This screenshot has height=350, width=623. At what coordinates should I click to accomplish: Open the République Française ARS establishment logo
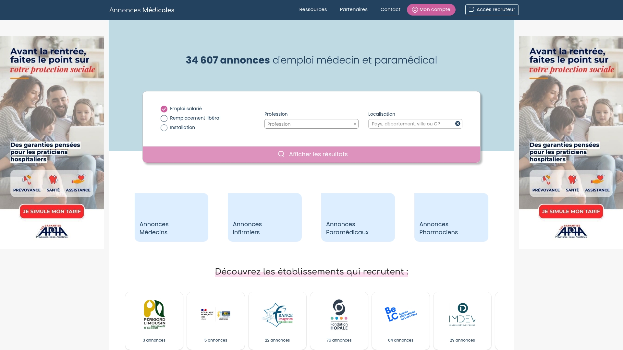pos(216,314)
